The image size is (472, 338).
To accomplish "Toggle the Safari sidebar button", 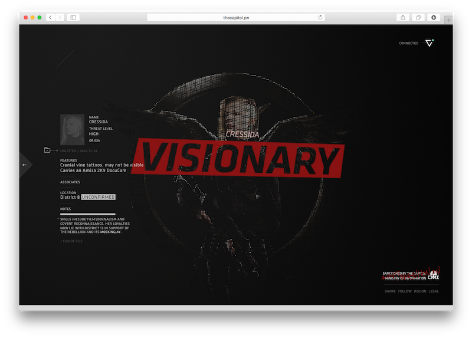I will tap(73, 18).
